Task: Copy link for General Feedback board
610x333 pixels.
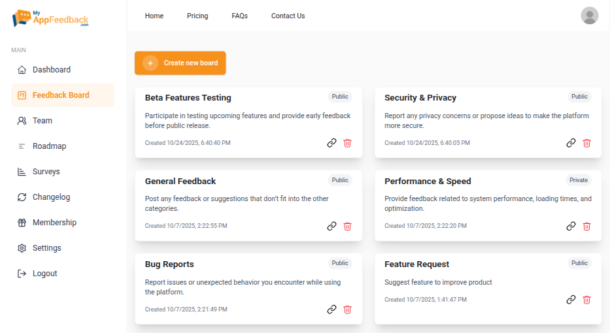Action: [331, 227]
